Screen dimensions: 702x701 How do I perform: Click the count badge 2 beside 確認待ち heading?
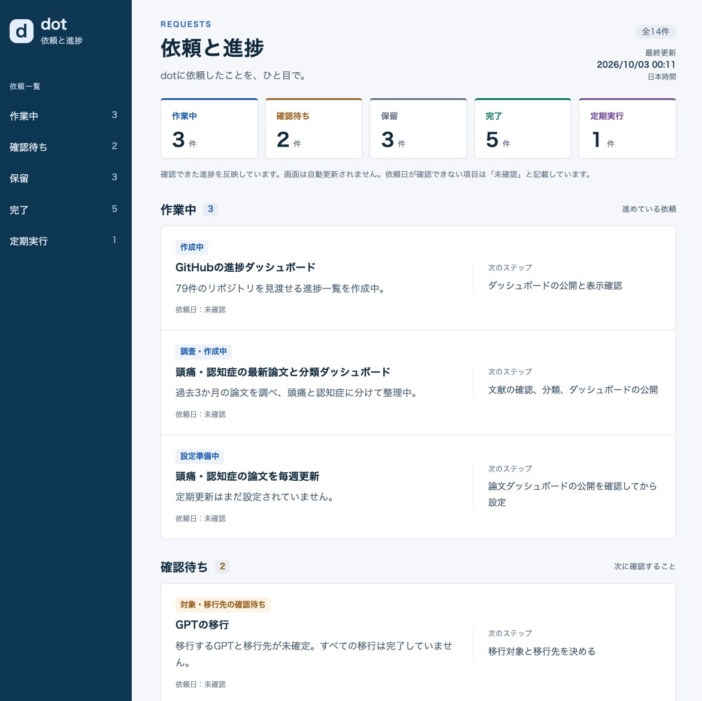(222, 566)
